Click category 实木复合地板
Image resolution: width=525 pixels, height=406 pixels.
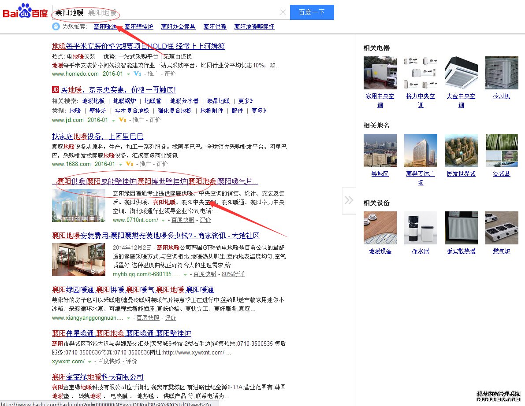132,111
